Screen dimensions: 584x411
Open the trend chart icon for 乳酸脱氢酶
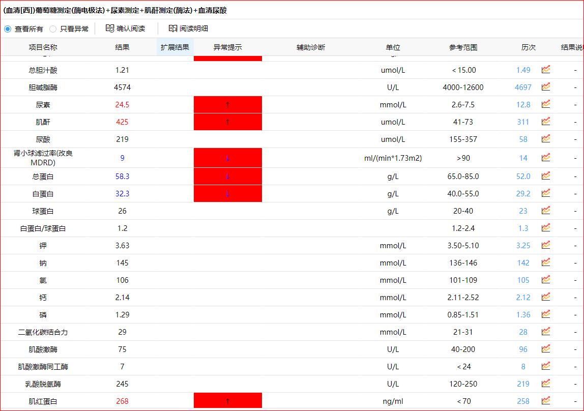point(546,384)
